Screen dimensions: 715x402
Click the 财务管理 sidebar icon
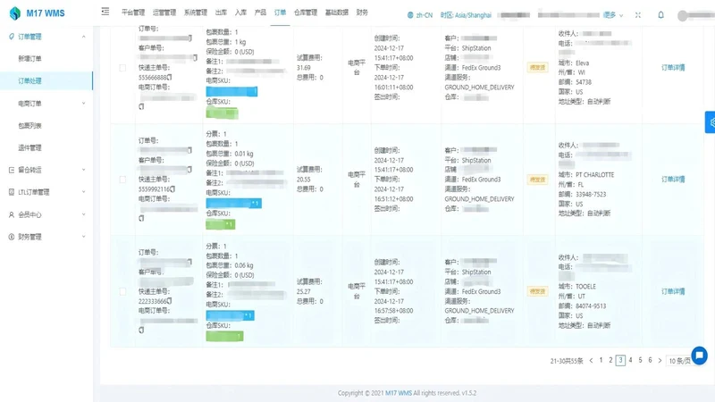pos(12,237)
